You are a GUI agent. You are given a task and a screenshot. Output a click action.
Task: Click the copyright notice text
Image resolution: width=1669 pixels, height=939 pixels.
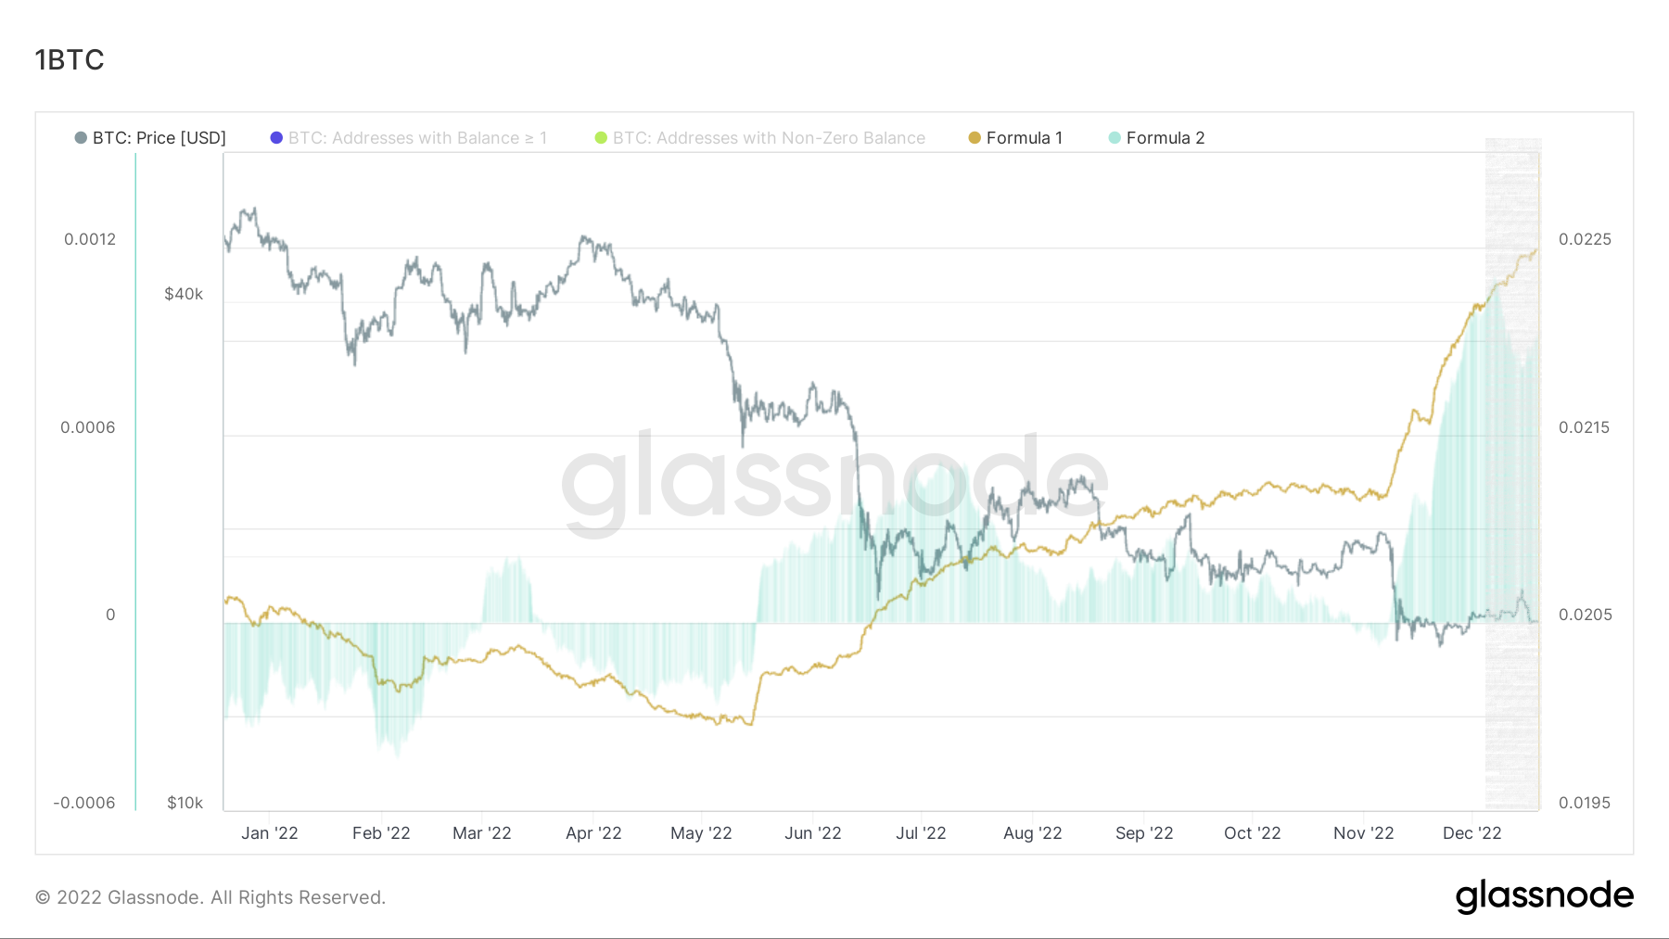click(x=210, y=897)
